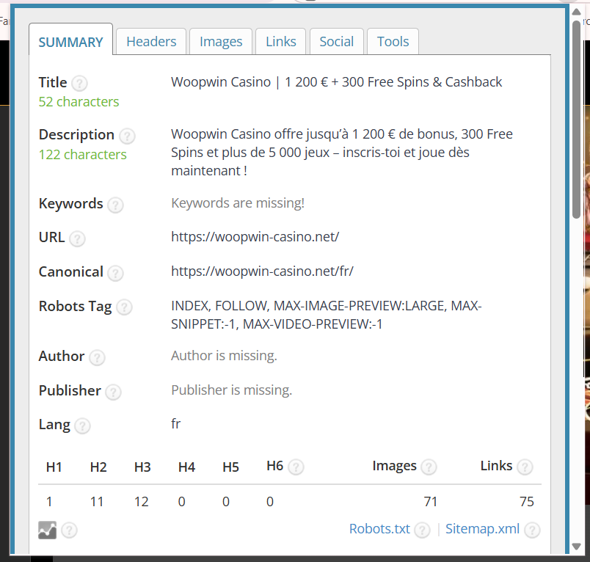Click help icon next to Publisher
Image resolution: width=590 pixels, height=562 pixels.
click(113, 392)
